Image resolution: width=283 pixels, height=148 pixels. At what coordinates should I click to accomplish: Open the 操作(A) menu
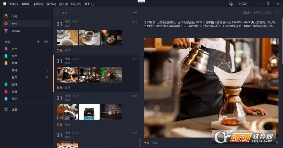[x=51, y=4]
